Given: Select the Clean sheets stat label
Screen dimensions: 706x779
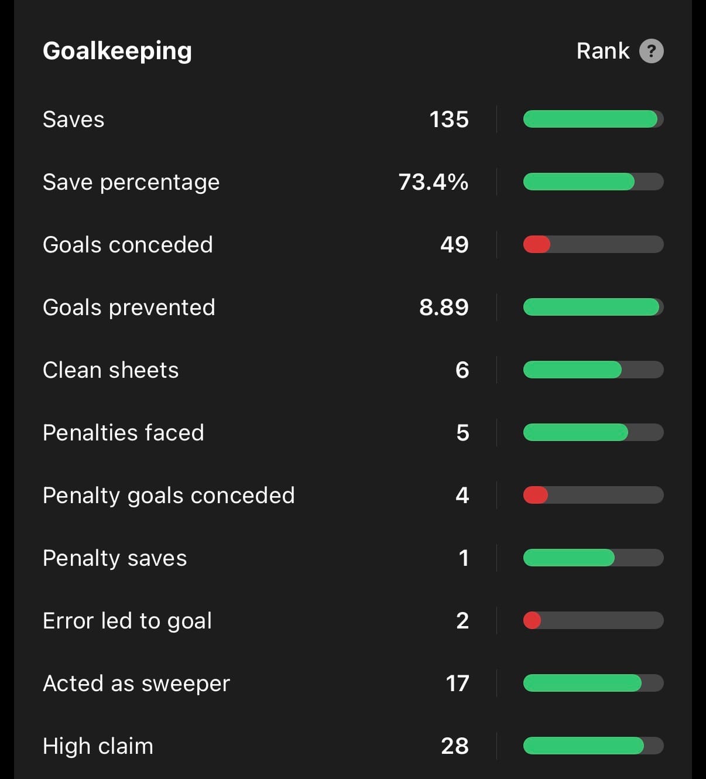Looking at the screenshot, I should (111, 370).
